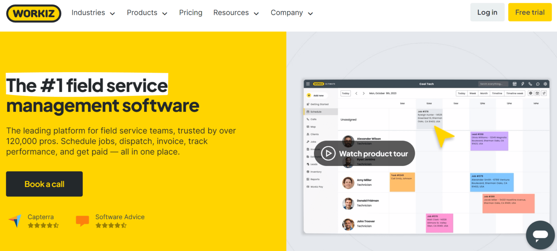This screenshot has height=251, width=557.
Task: Open the chat widget bubble
Action: pyautogui.click(x=540, y=235)
